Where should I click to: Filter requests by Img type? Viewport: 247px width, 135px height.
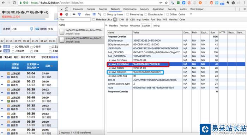pyautogui.click(x=138, y=19)
